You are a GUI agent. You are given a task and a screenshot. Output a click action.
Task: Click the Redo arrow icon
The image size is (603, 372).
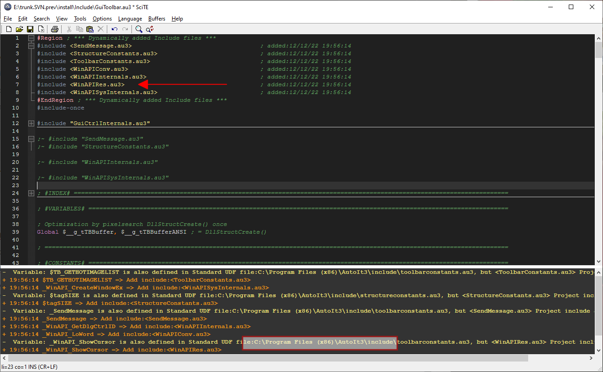pos(125,29)
